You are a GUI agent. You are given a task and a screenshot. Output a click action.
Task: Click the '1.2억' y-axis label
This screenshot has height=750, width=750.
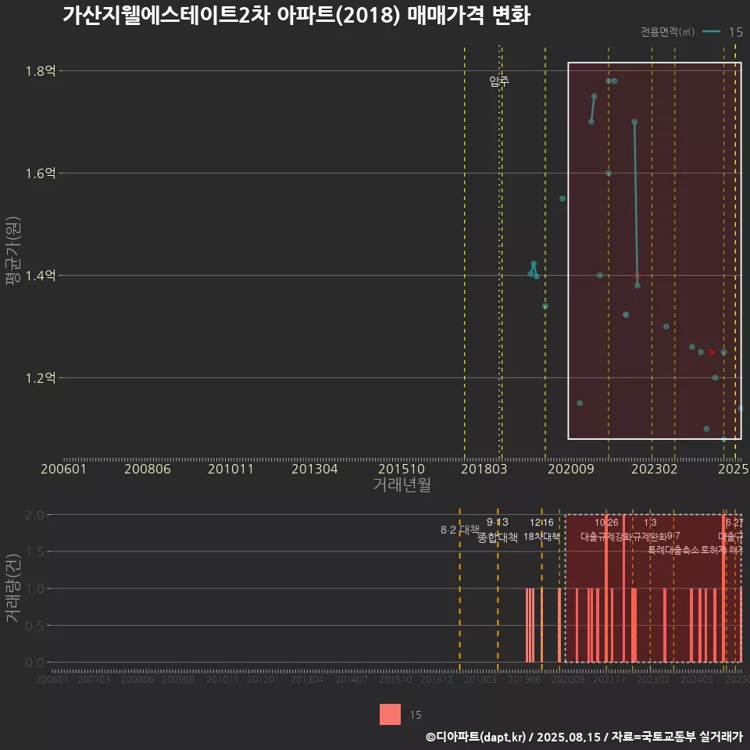point(40,378)
